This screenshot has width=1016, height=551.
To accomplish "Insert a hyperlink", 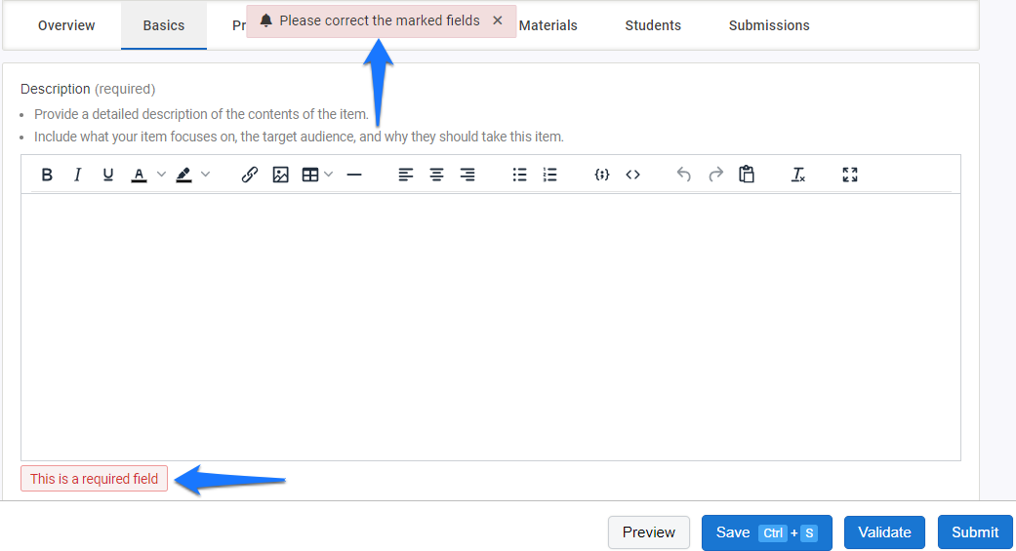I will click(x=250, y=175).
